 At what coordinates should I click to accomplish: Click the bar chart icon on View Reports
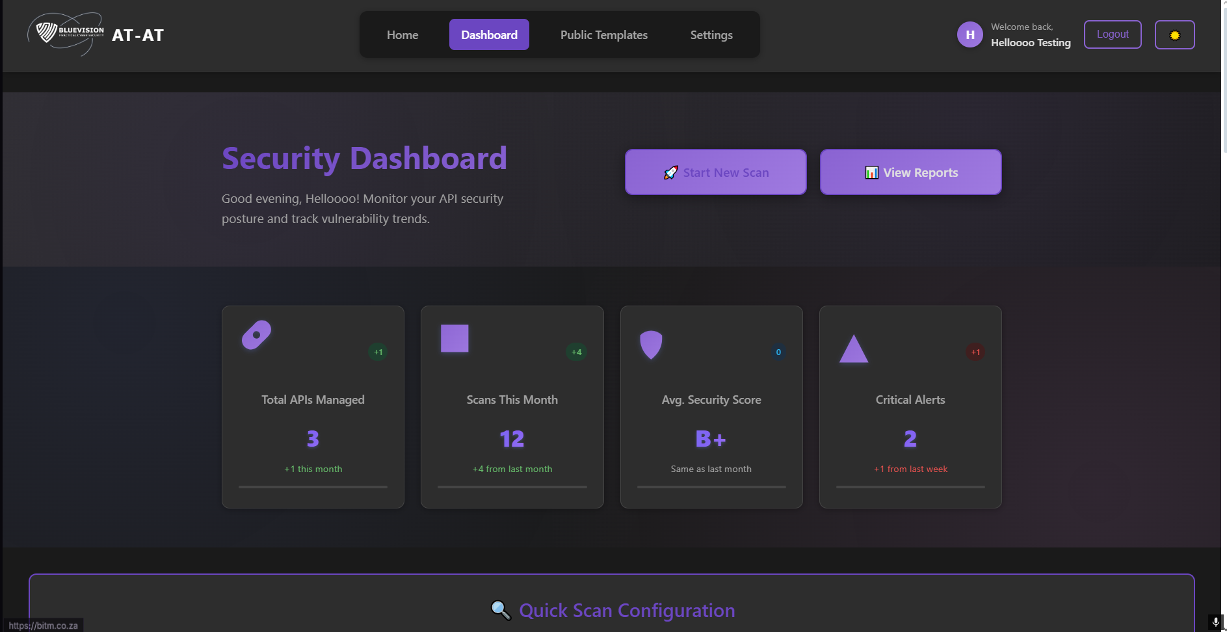point(871,172)
